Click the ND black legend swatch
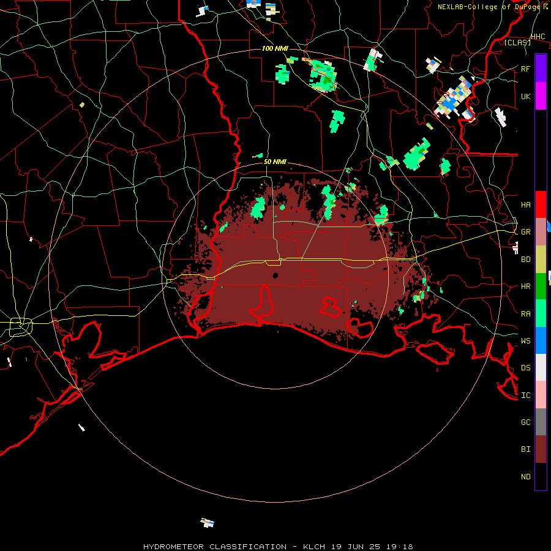This screenshot has height=551, width=551. point(541,476)
